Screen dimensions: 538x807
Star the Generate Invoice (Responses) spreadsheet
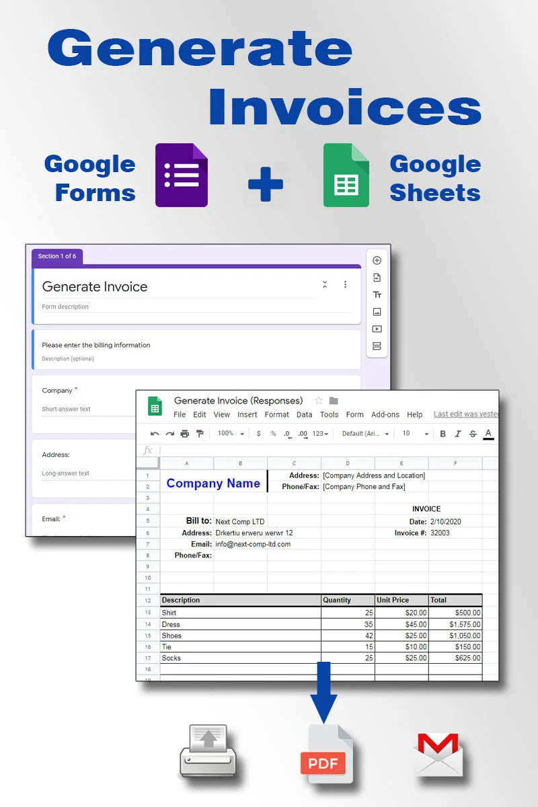click(319, 401)
